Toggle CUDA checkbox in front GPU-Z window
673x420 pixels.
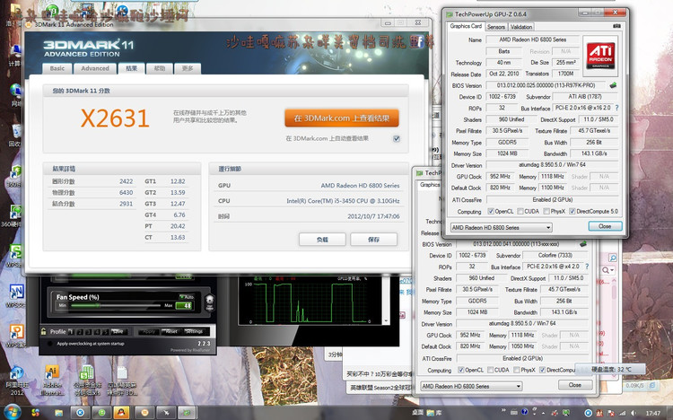pos(520,211)
